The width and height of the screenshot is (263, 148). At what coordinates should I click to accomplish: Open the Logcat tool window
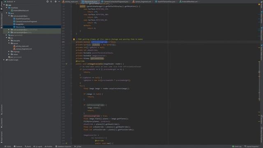point(38,146)
